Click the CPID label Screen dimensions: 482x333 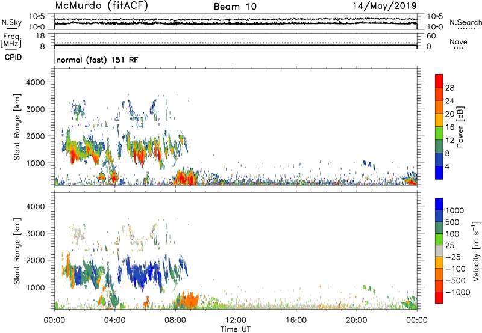pyautogui.click(x=13, y=57)
